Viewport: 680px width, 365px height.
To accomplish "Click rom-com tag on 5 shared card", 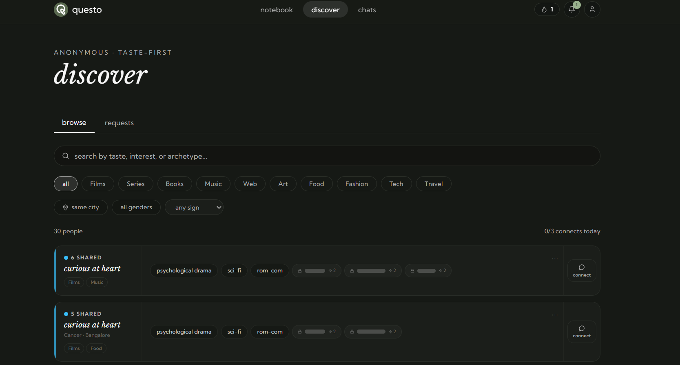I will tap(270, 332).
